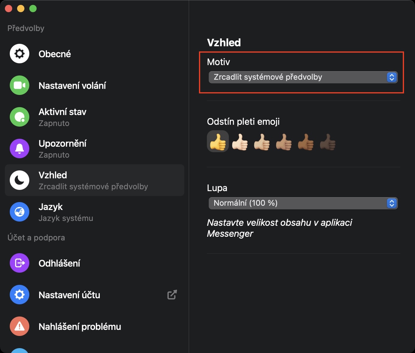Screen dimensions: 415x353
Task: Switch to the Nastavení volání section
Action: click(x=72, y=86)
